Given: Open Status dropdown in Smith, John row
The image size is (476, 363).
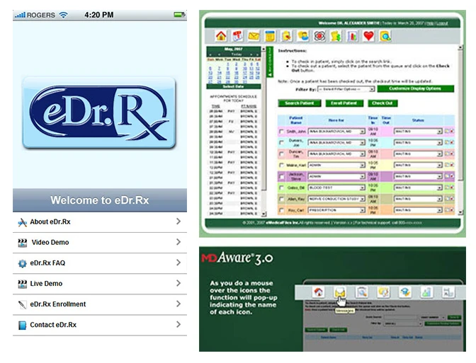Looking at the screenshot, I should [418, 132].
